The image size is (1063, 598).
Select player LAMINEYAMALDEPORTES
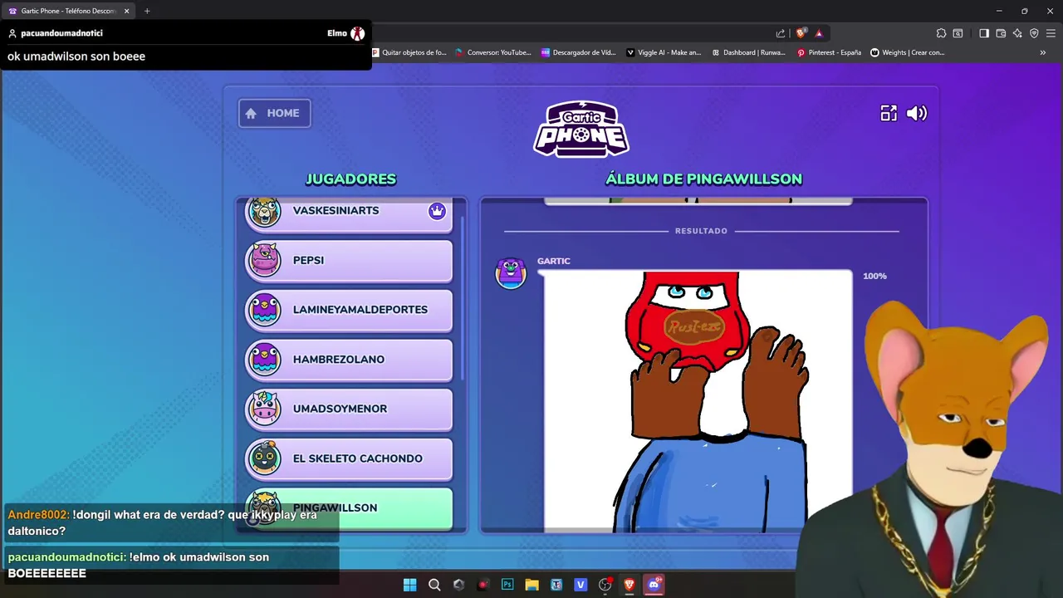coord(349,310)
